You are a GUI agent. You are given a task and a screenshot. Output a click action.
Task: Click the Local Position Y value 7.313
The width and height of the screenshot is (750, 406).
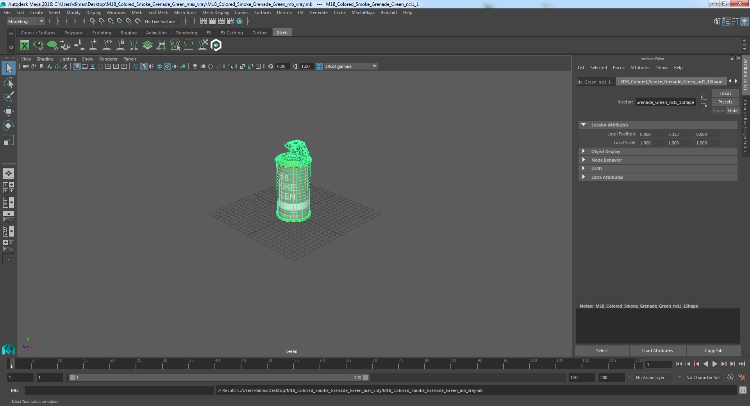pyautogui.click(x=679, y=134)
